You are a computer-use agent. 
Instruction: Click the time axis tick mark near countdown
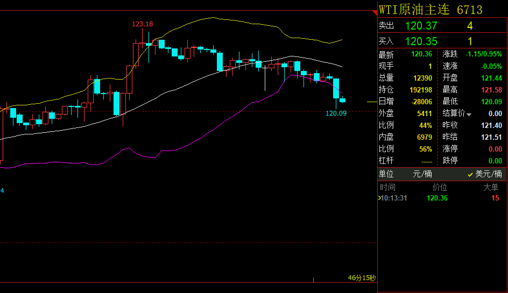(x=313, y=280)
